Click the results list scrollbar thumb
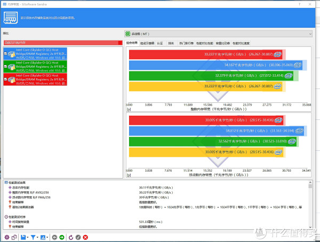This screenshot has height=242, width=320. [x=310, y=186]
